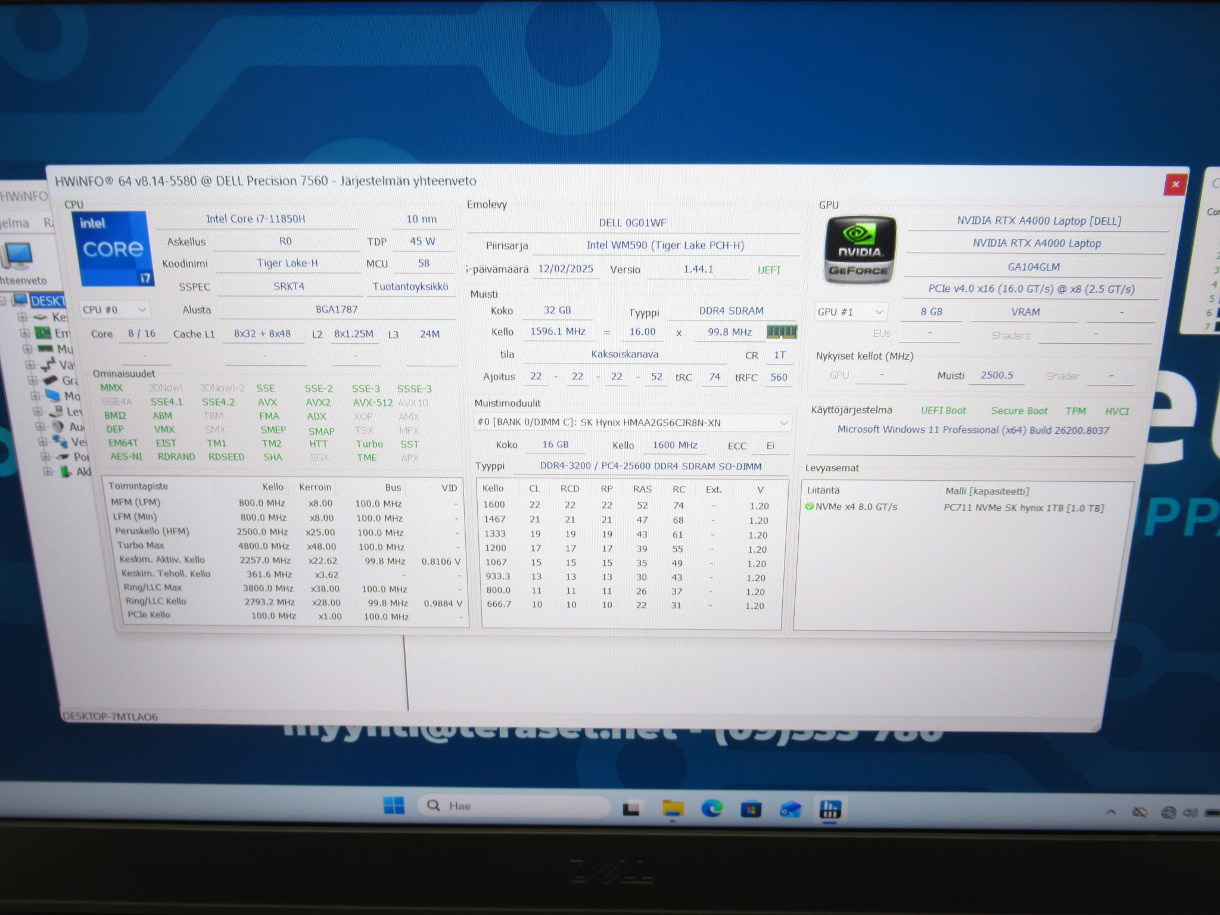Click the HWiNFO taskbar icon
This screenshot has width=1220, height=915.
(830, 809)
